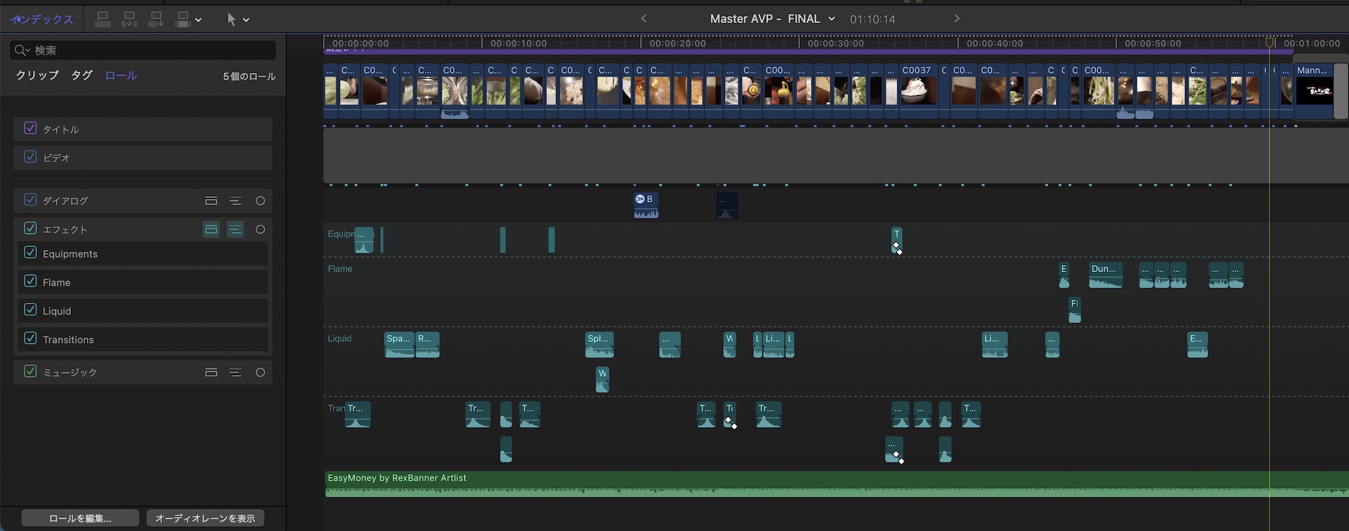
Task: Switch to the クリップ tab
Action: click(x=37, y=76)
